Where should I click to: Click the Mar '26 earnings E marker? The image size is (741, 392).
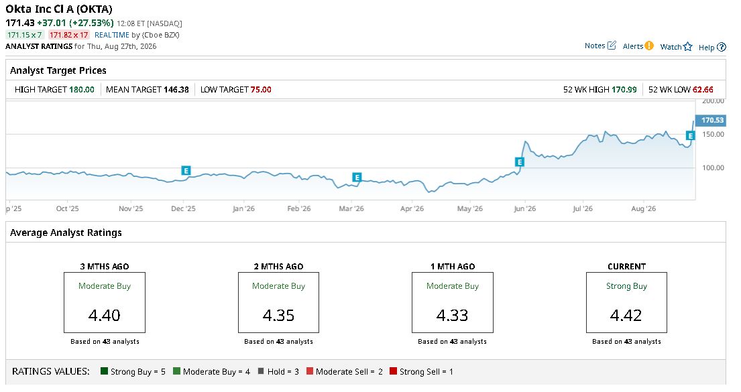[x=357, y=178]
